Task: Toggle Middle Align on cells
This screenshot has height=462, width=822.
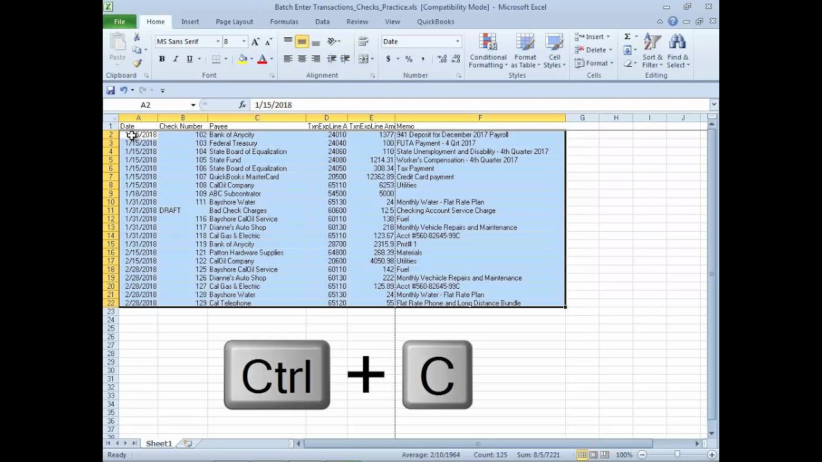Action: pos(302,42)
